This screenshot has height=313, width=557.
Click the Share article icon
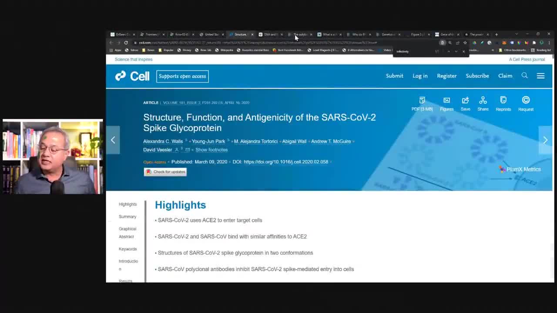(483, 104)
